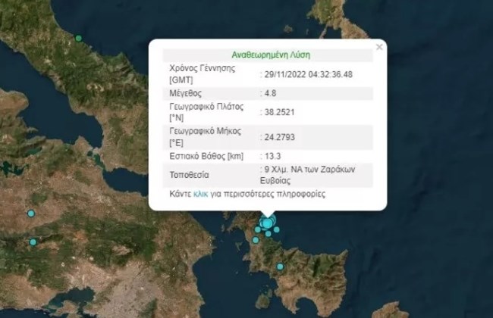Select the green marker near the top-left coast

78,37
